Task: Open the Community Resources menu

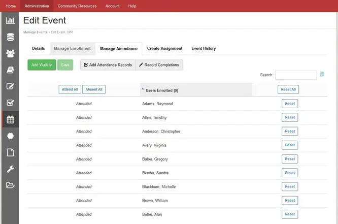Action: (x=77, y=6)
